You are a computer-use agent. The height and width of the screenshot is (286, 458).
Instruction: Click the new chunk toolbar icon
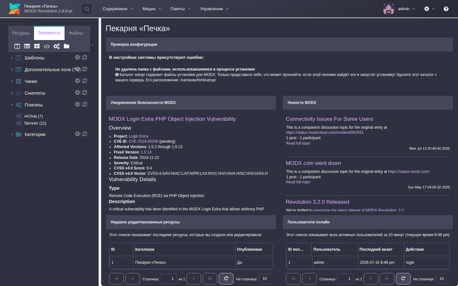[37, 46]
